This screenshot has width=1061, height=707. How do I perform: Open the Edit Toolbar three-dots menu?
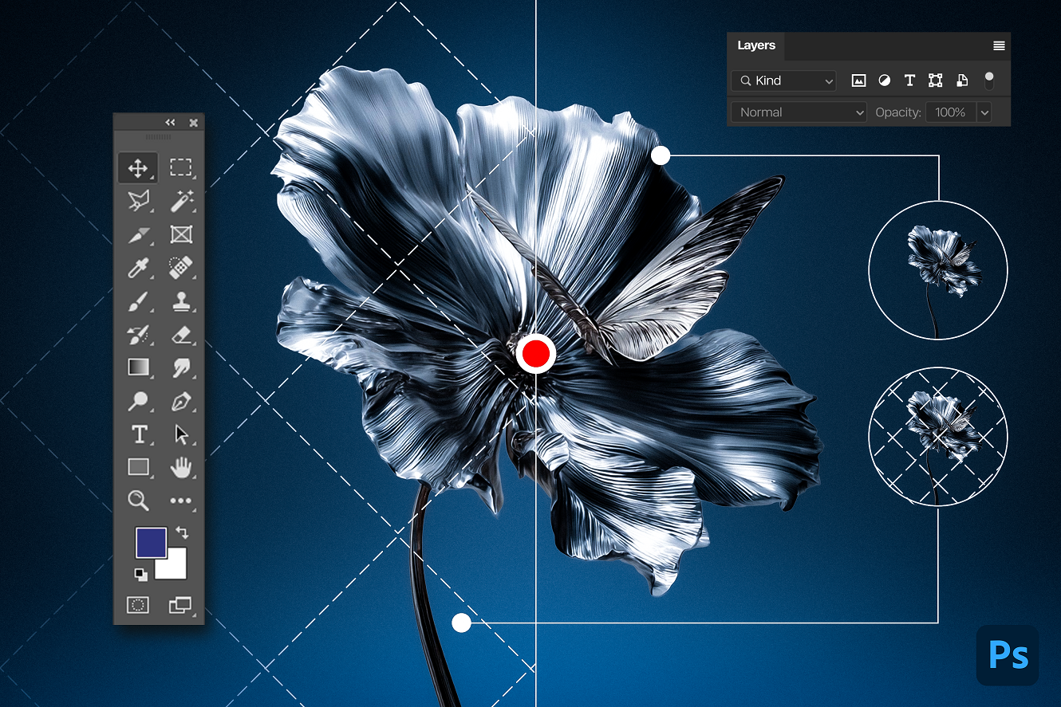coord(181,501)
